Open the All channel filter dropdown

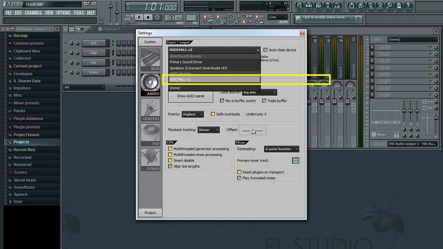point(84,87)
